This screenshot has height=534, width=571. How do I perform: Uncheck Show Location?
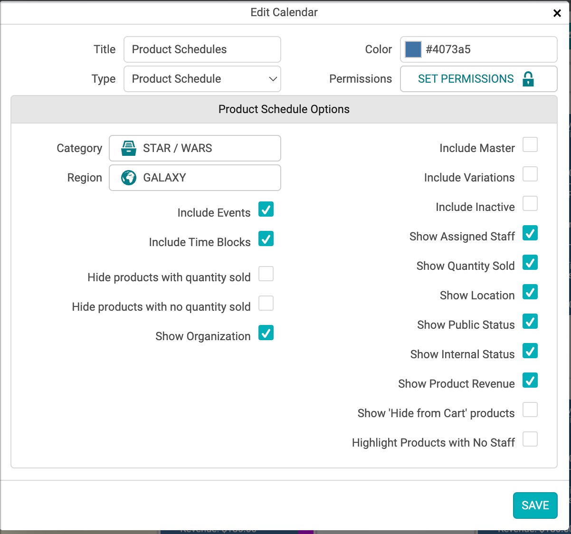(530, 292)
